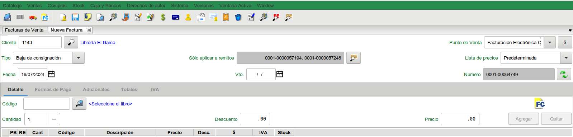Click the orange PE search toolbar icon
The width and height of the screenshot is (573, 137).
(x=289, y=17)
